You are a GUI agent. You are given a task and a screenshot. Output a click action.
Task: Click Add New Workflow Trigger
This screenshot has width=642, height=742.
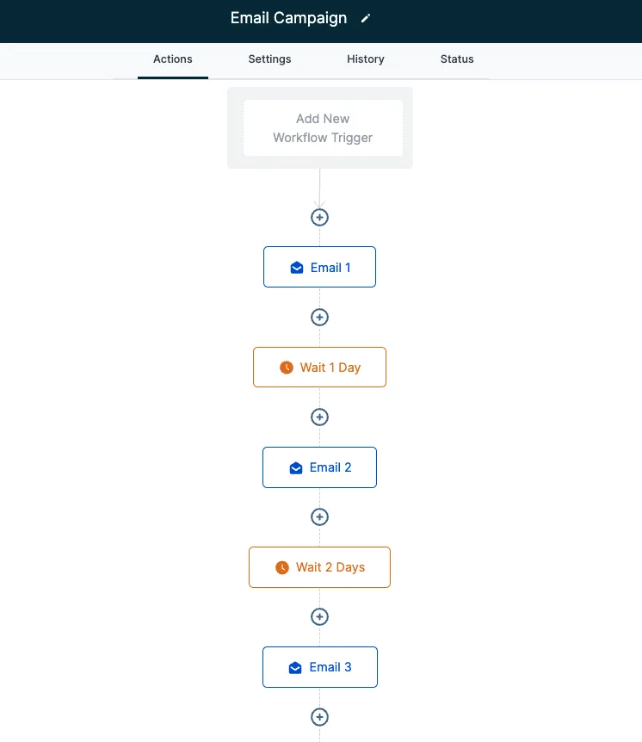point(323,127)
